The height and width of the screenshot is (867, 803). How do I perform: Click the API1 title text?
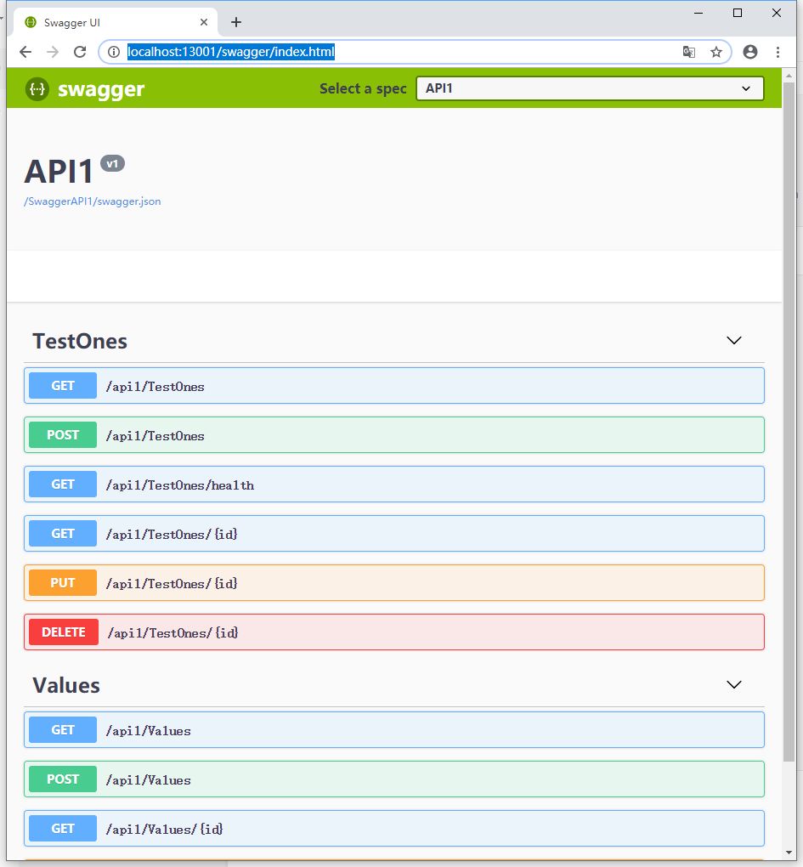(59, 171)
